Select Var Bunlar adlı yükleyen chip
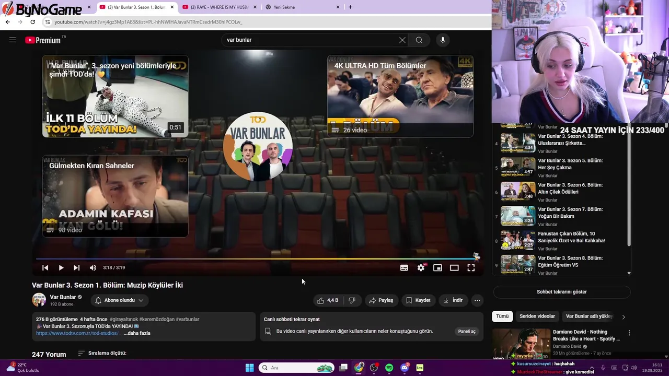 [x=589, y=316]
